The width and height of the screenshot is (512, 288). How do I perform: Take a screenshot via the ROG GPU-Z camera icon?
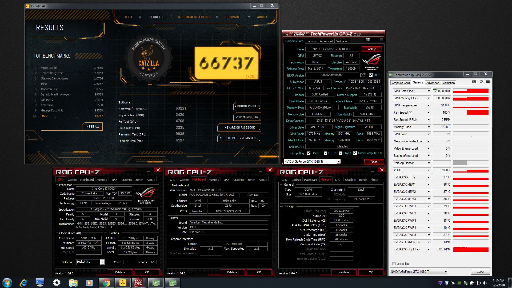368,40
